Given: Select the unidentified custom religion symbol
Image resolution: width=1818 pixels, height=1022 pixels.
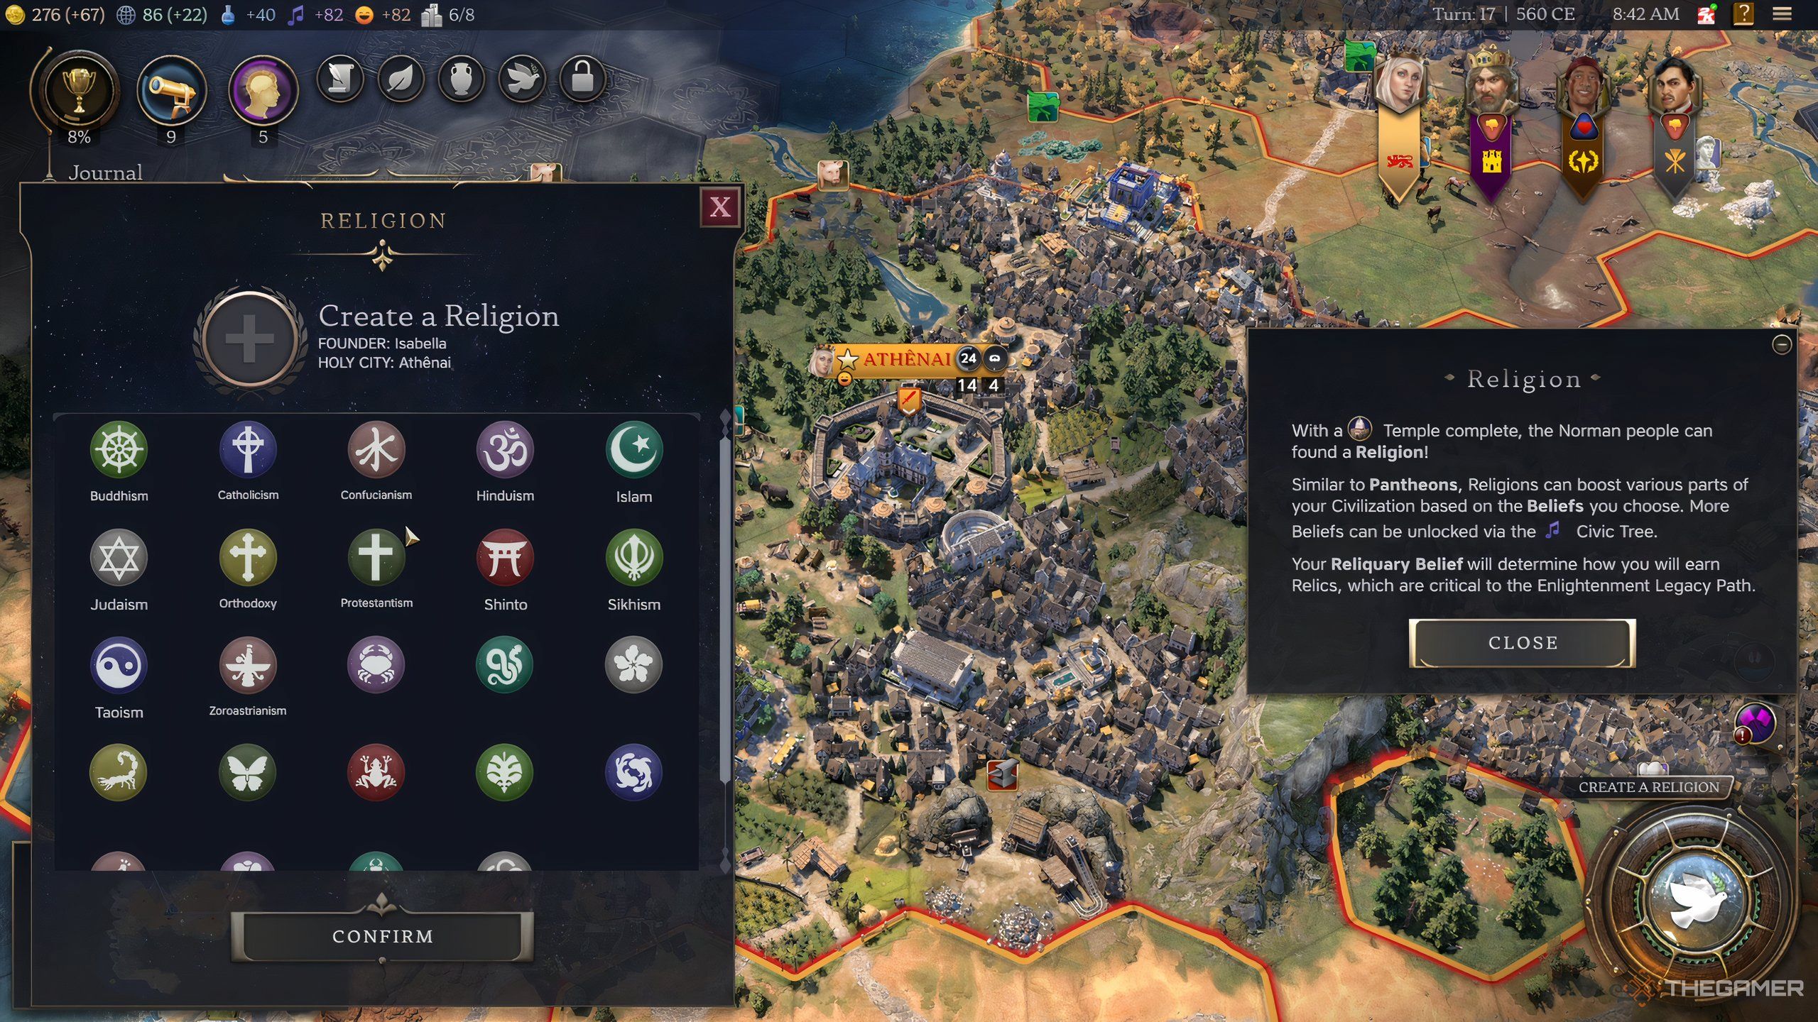Looking at the screenshot, I should click(x=376, y=664).
